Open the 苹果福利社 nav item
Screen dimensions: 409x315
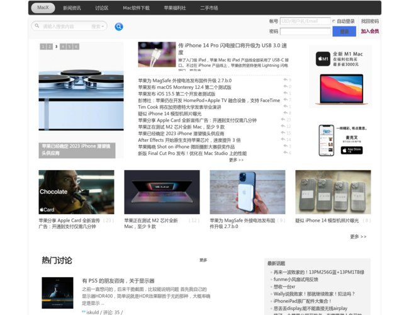click(x=175, y=8)
